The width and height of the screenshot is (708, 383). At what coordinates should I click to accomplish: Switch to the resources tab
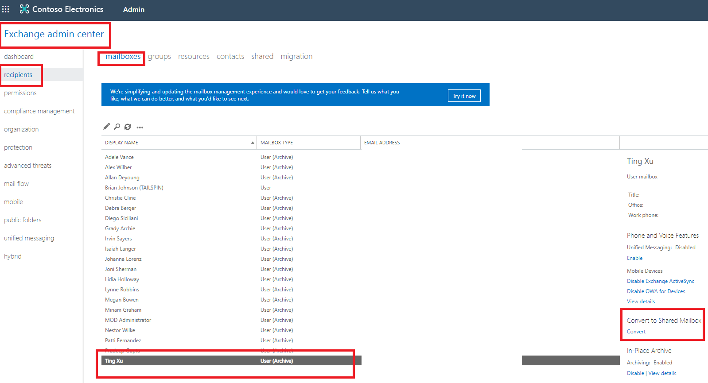click(194, 57)
